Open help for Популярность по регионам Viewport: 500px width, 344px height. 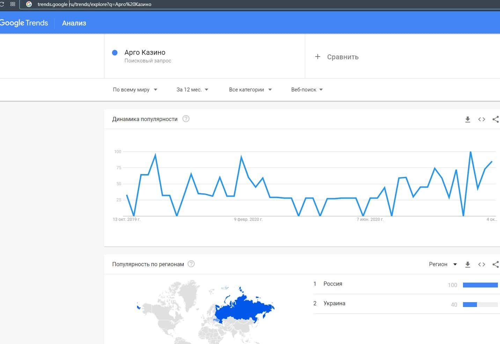point(191,264)
